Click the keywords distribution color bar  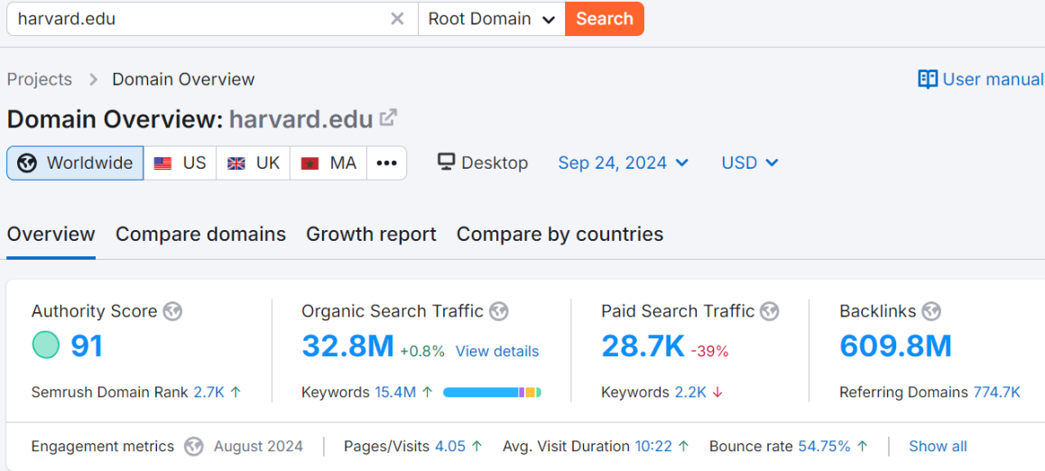coord(492,392)
